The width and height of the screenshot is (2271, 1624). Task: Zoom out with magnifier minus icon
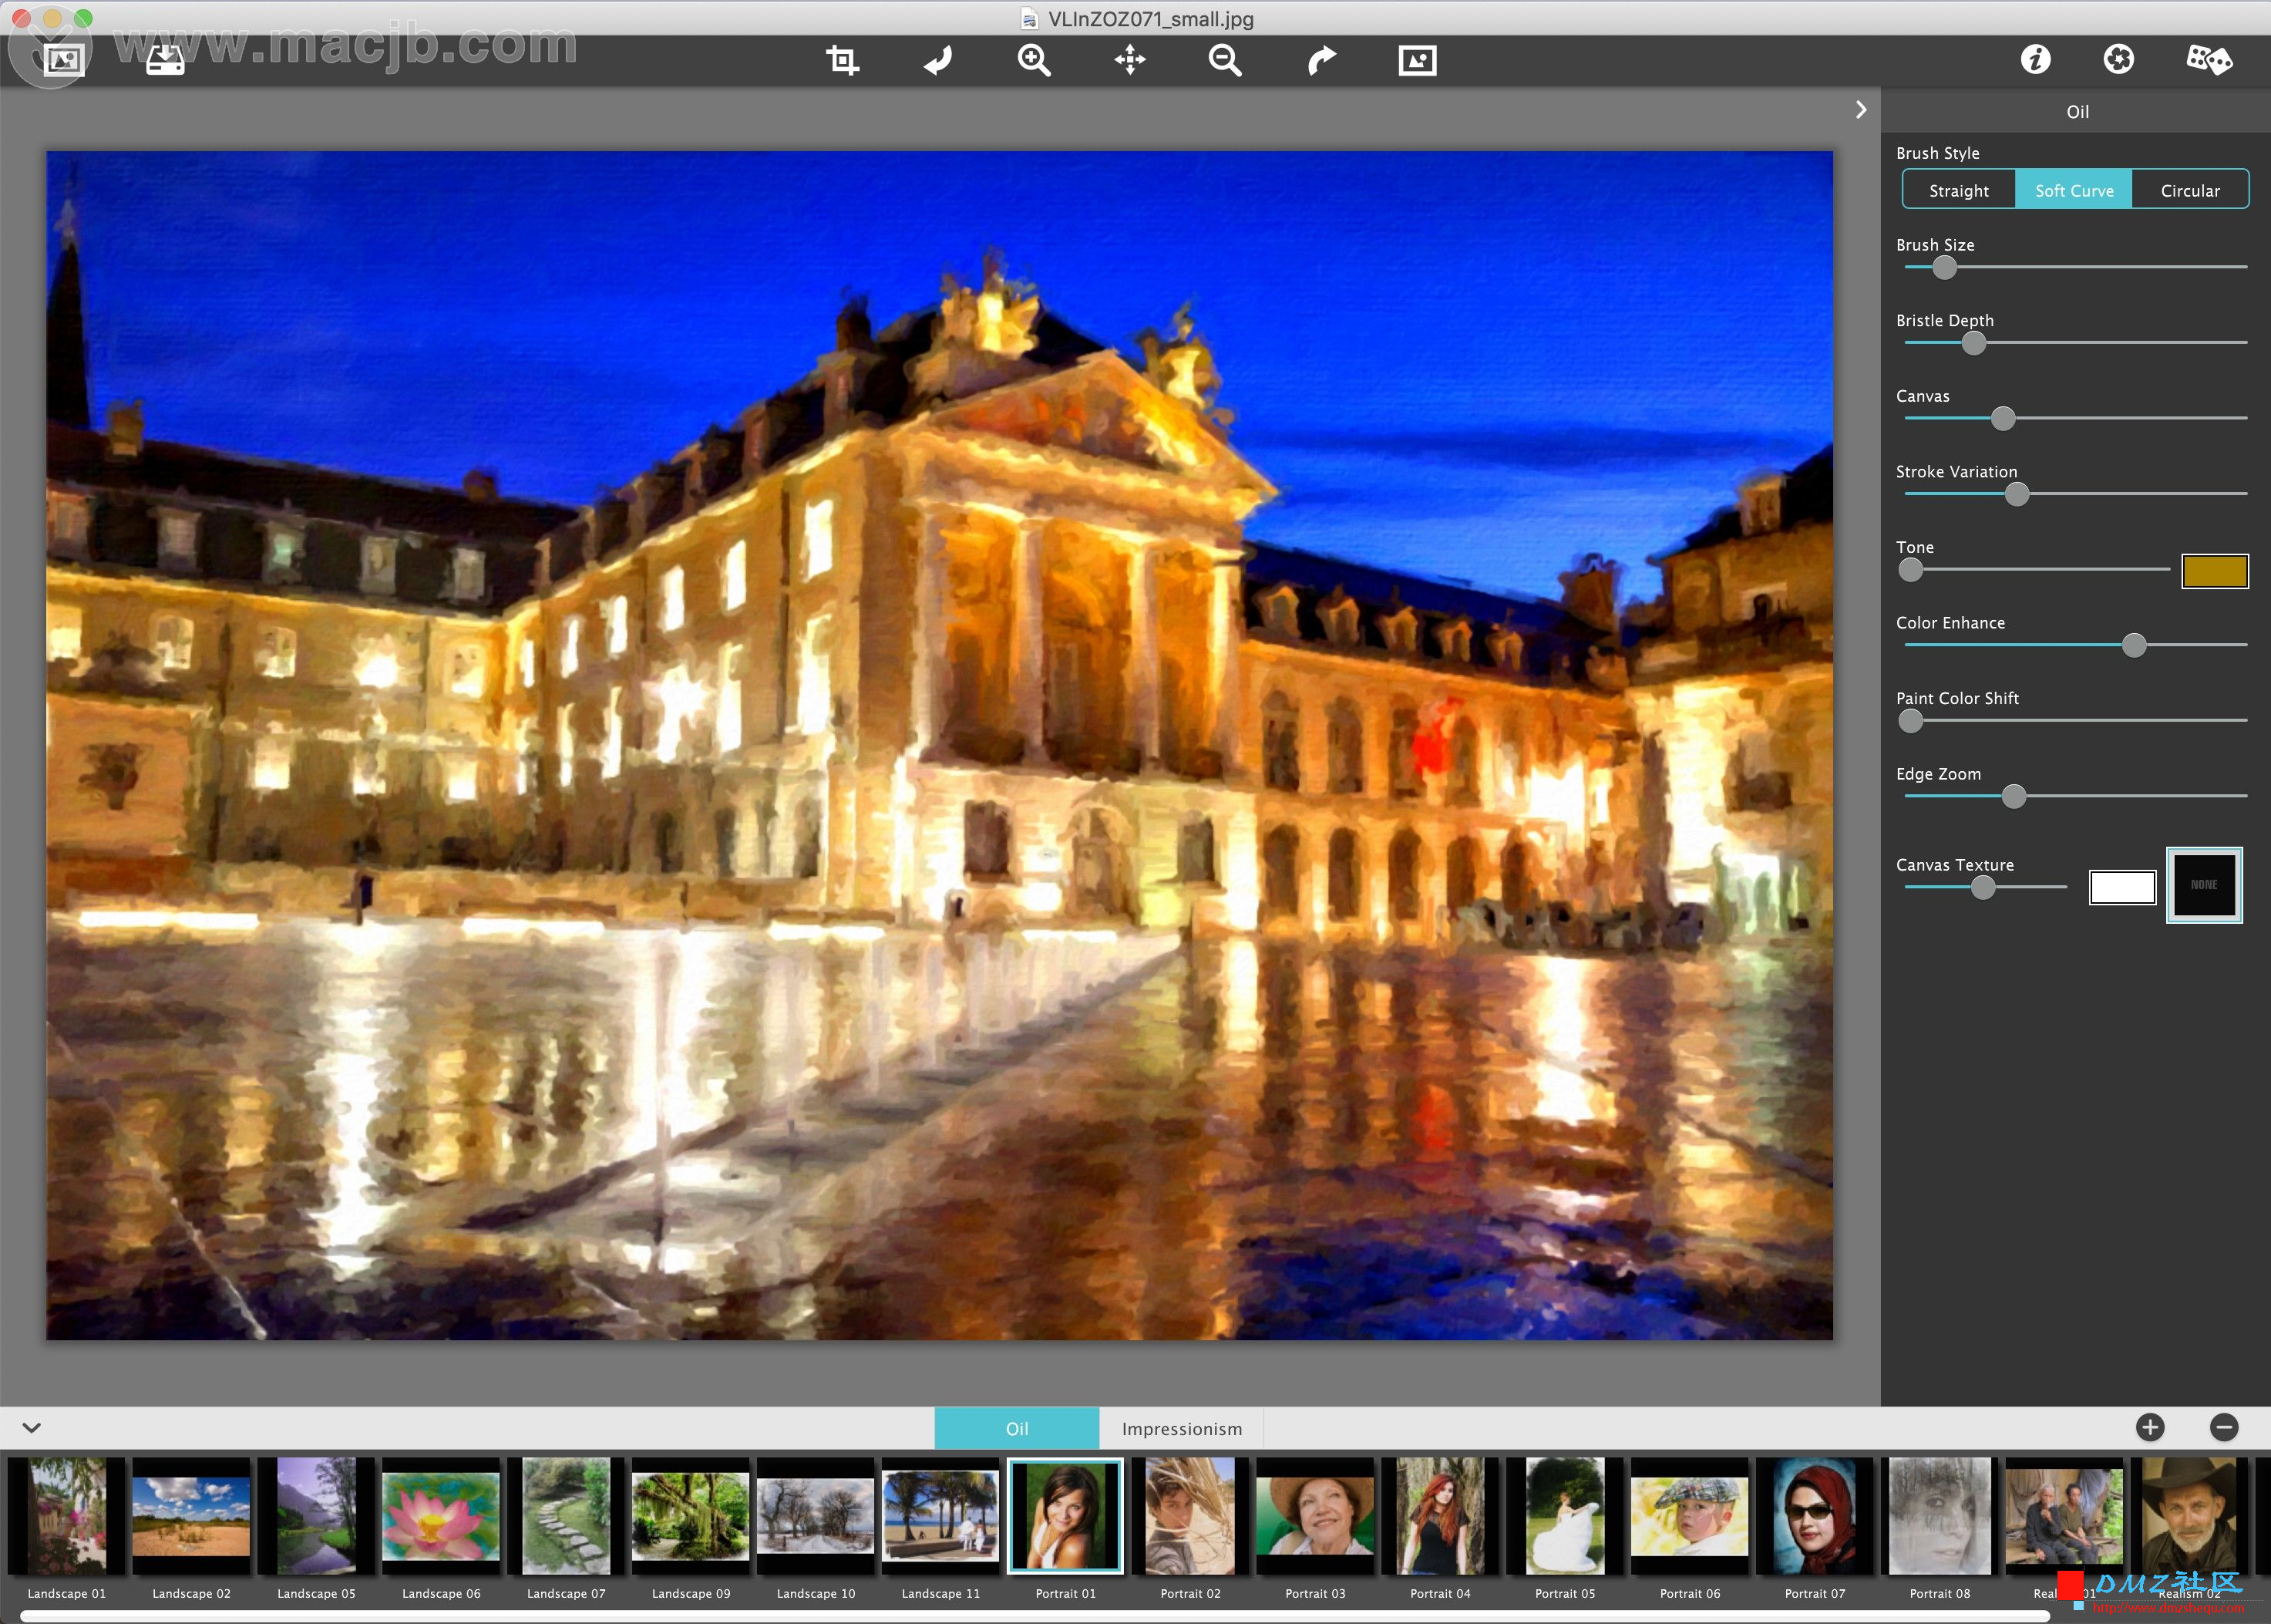tap(1224, 60)
